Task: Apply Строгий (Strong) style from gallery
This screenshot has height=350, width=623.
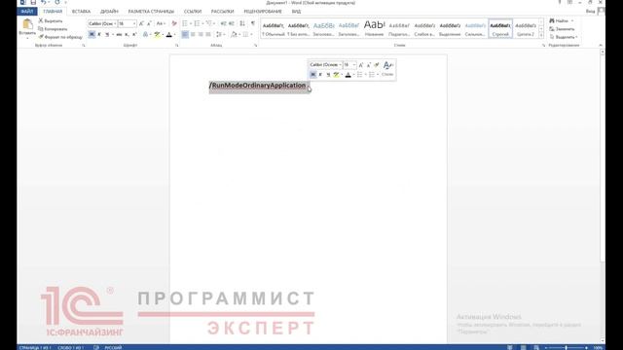Action: [x=500, y=29]
